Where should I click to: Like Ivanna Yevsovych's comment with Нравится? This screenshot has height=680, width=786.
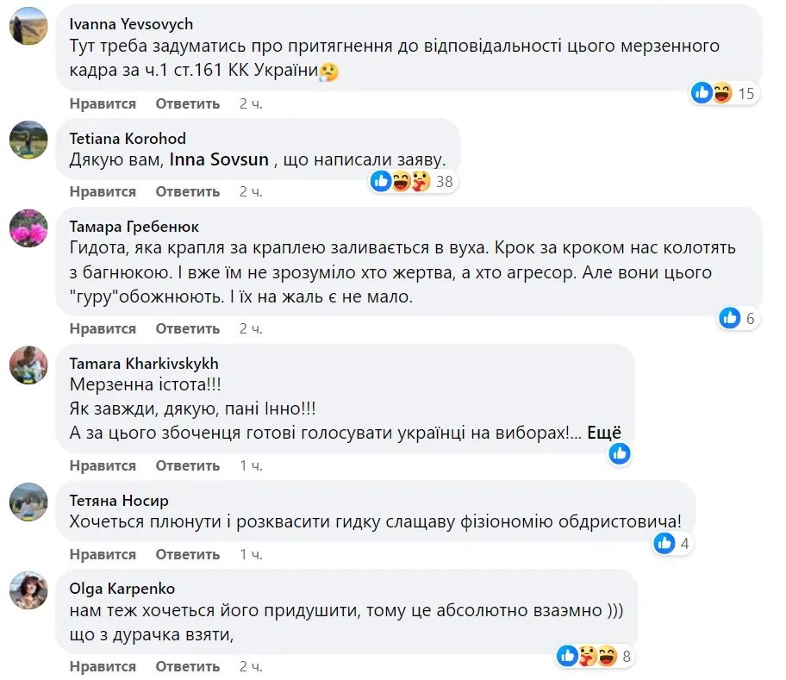point(101,103)
